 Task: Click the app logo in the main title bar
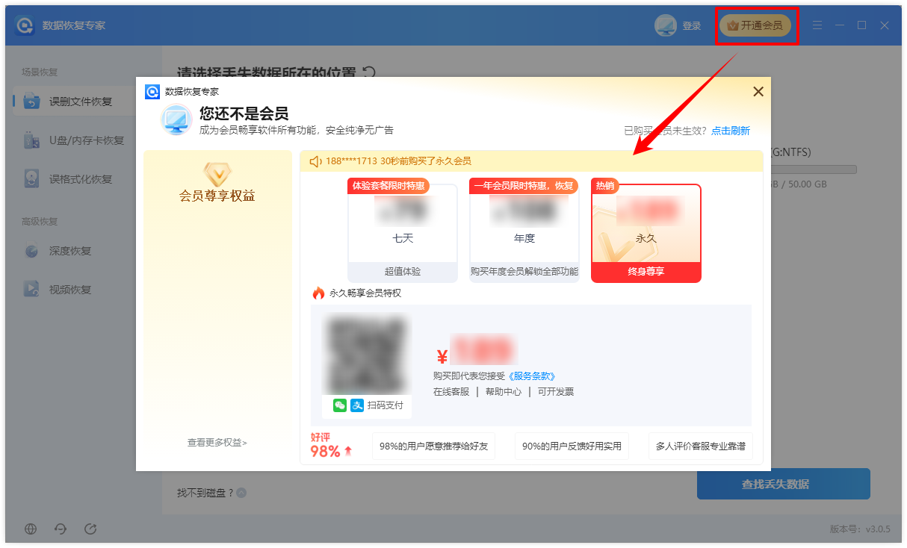point(25,25)
